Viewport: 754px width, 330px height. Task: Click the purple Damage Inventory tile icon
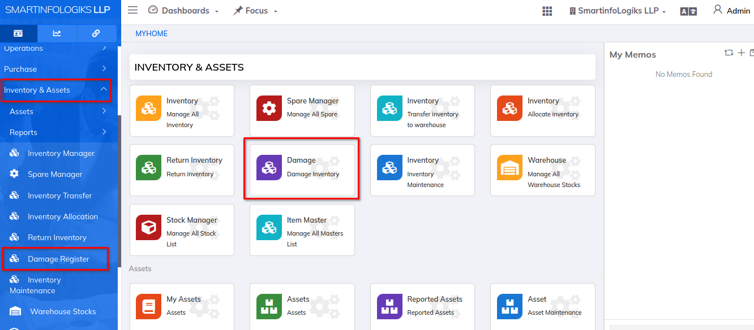269,168
